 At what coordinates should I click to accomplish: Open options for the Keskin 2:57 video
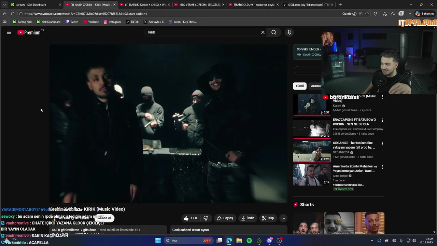[382, 97]
